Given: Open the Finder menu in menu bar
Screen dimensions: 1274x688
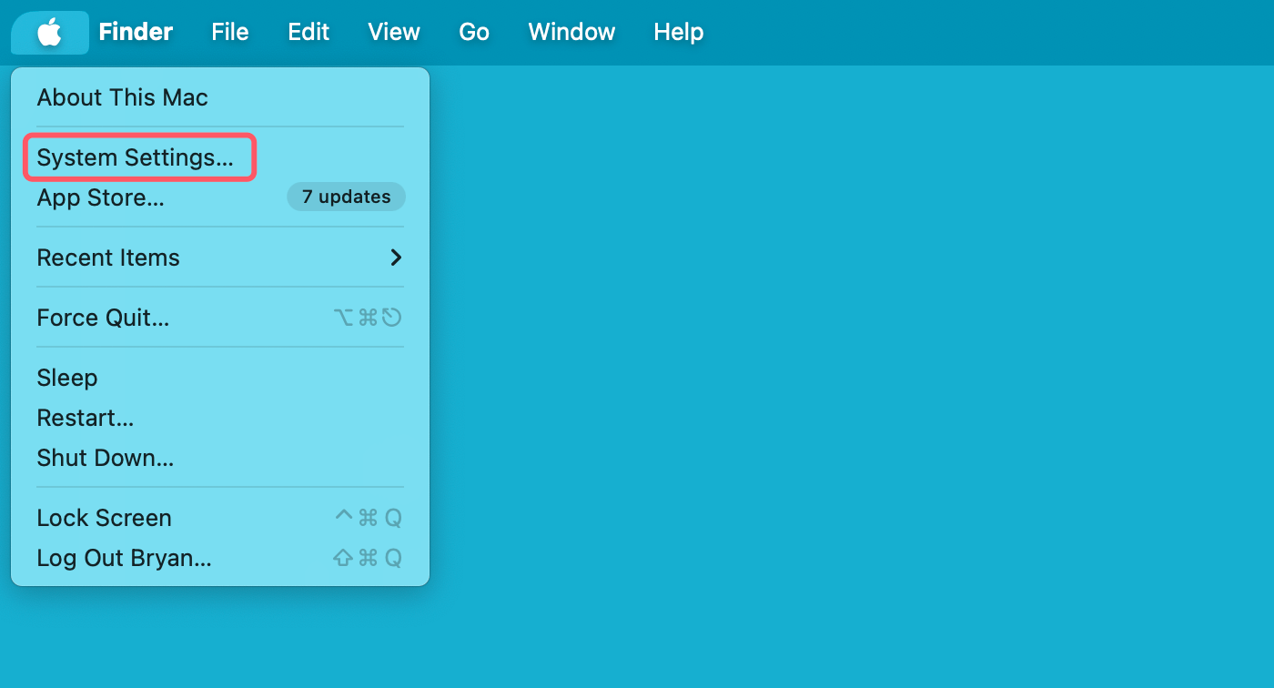Looking at the screenshot, I should pos(136,33).
